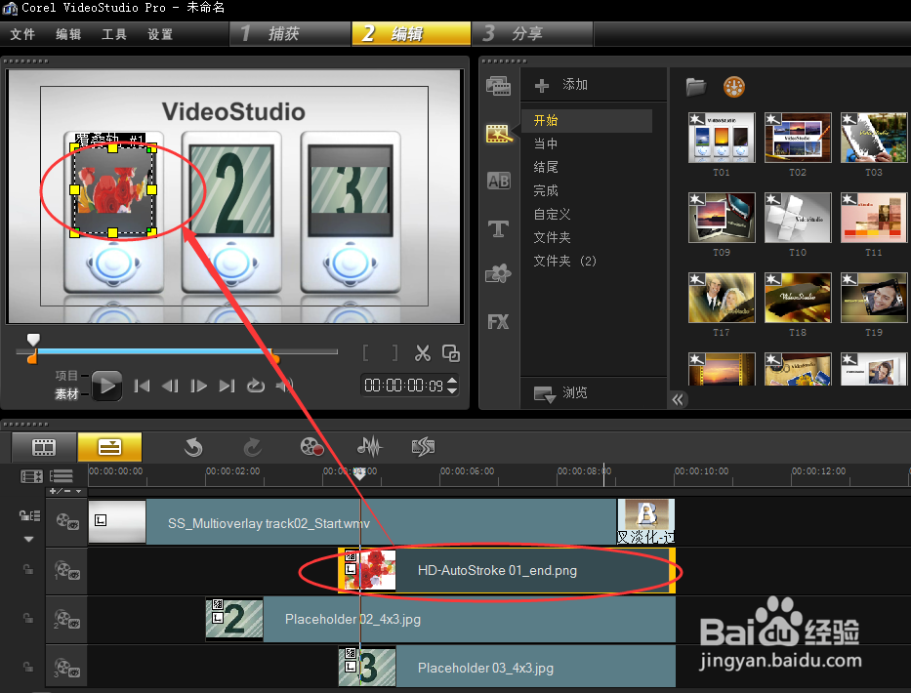911x693 pixels.
Task: Toggle overlay track 2 visibility
Action: point(66,619)
